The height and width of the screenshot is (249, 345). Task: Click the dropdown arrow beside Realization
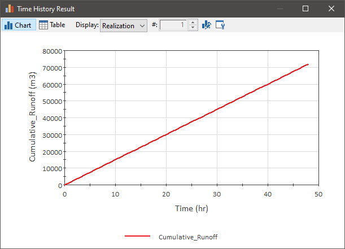142,26
